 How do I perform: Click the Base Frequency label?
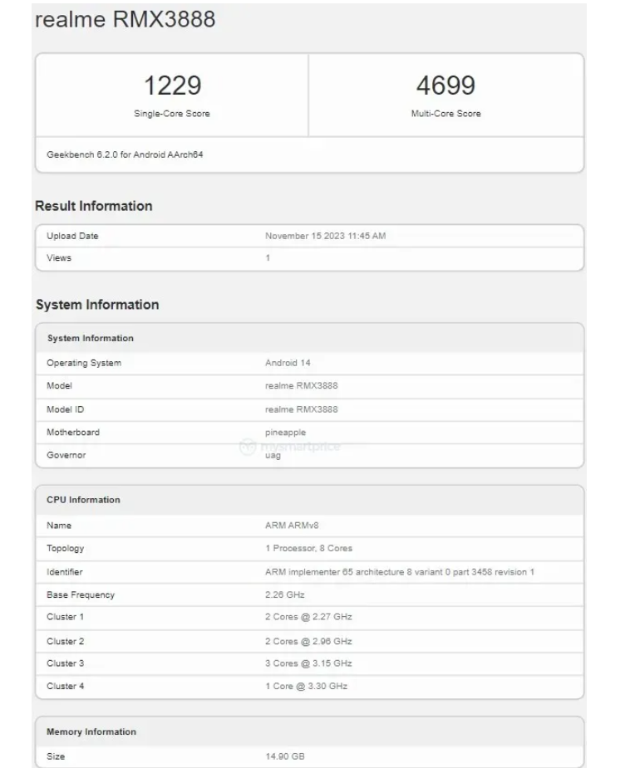[81, 595]
